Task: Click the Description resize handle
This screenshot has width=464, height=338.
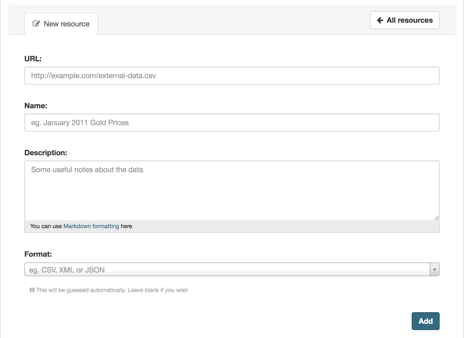Action: click(437, 218)
